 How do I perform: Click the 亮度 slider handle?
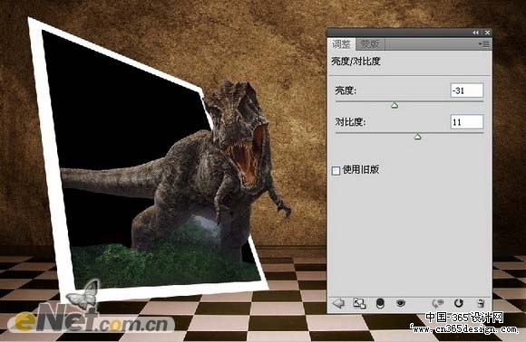(394, 106)
